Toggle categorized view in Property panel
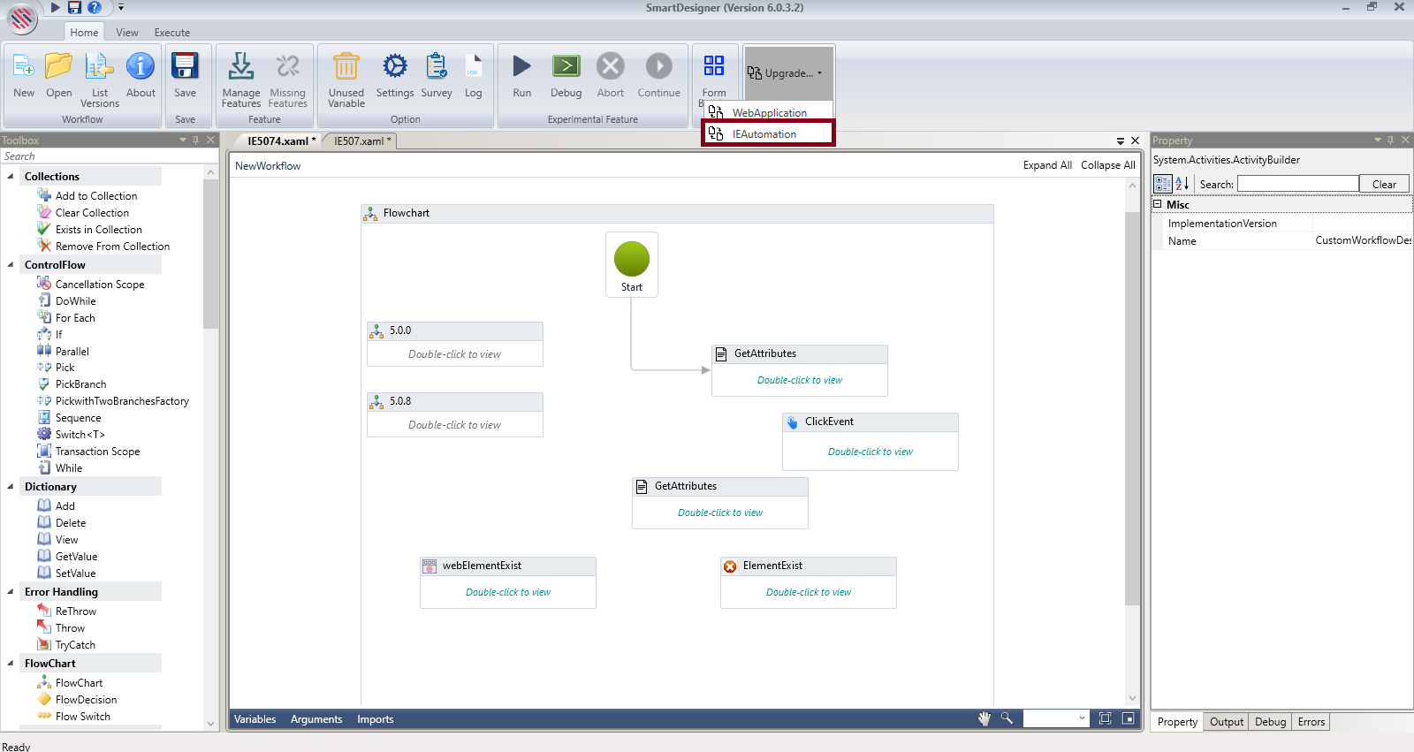 point(1163,184)
